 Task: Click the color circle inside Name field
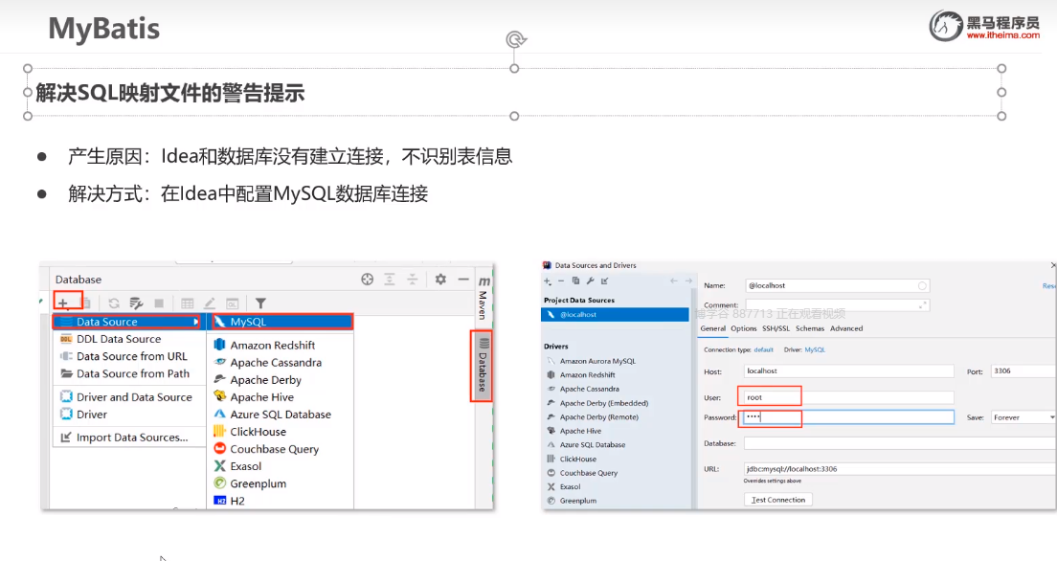921,286
